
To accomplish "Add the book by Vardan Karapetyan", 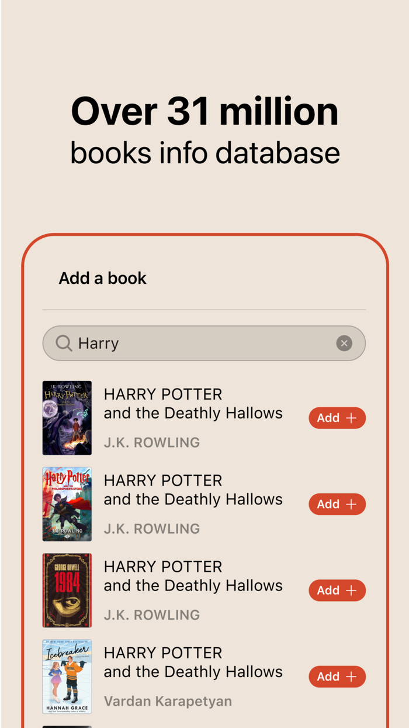I will coord(337,677).
